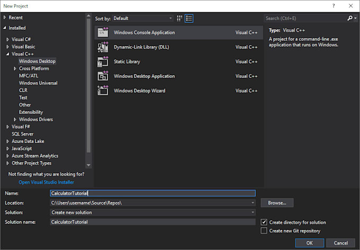
Task: Uncheck Create directory for solution
Action: 265,222
